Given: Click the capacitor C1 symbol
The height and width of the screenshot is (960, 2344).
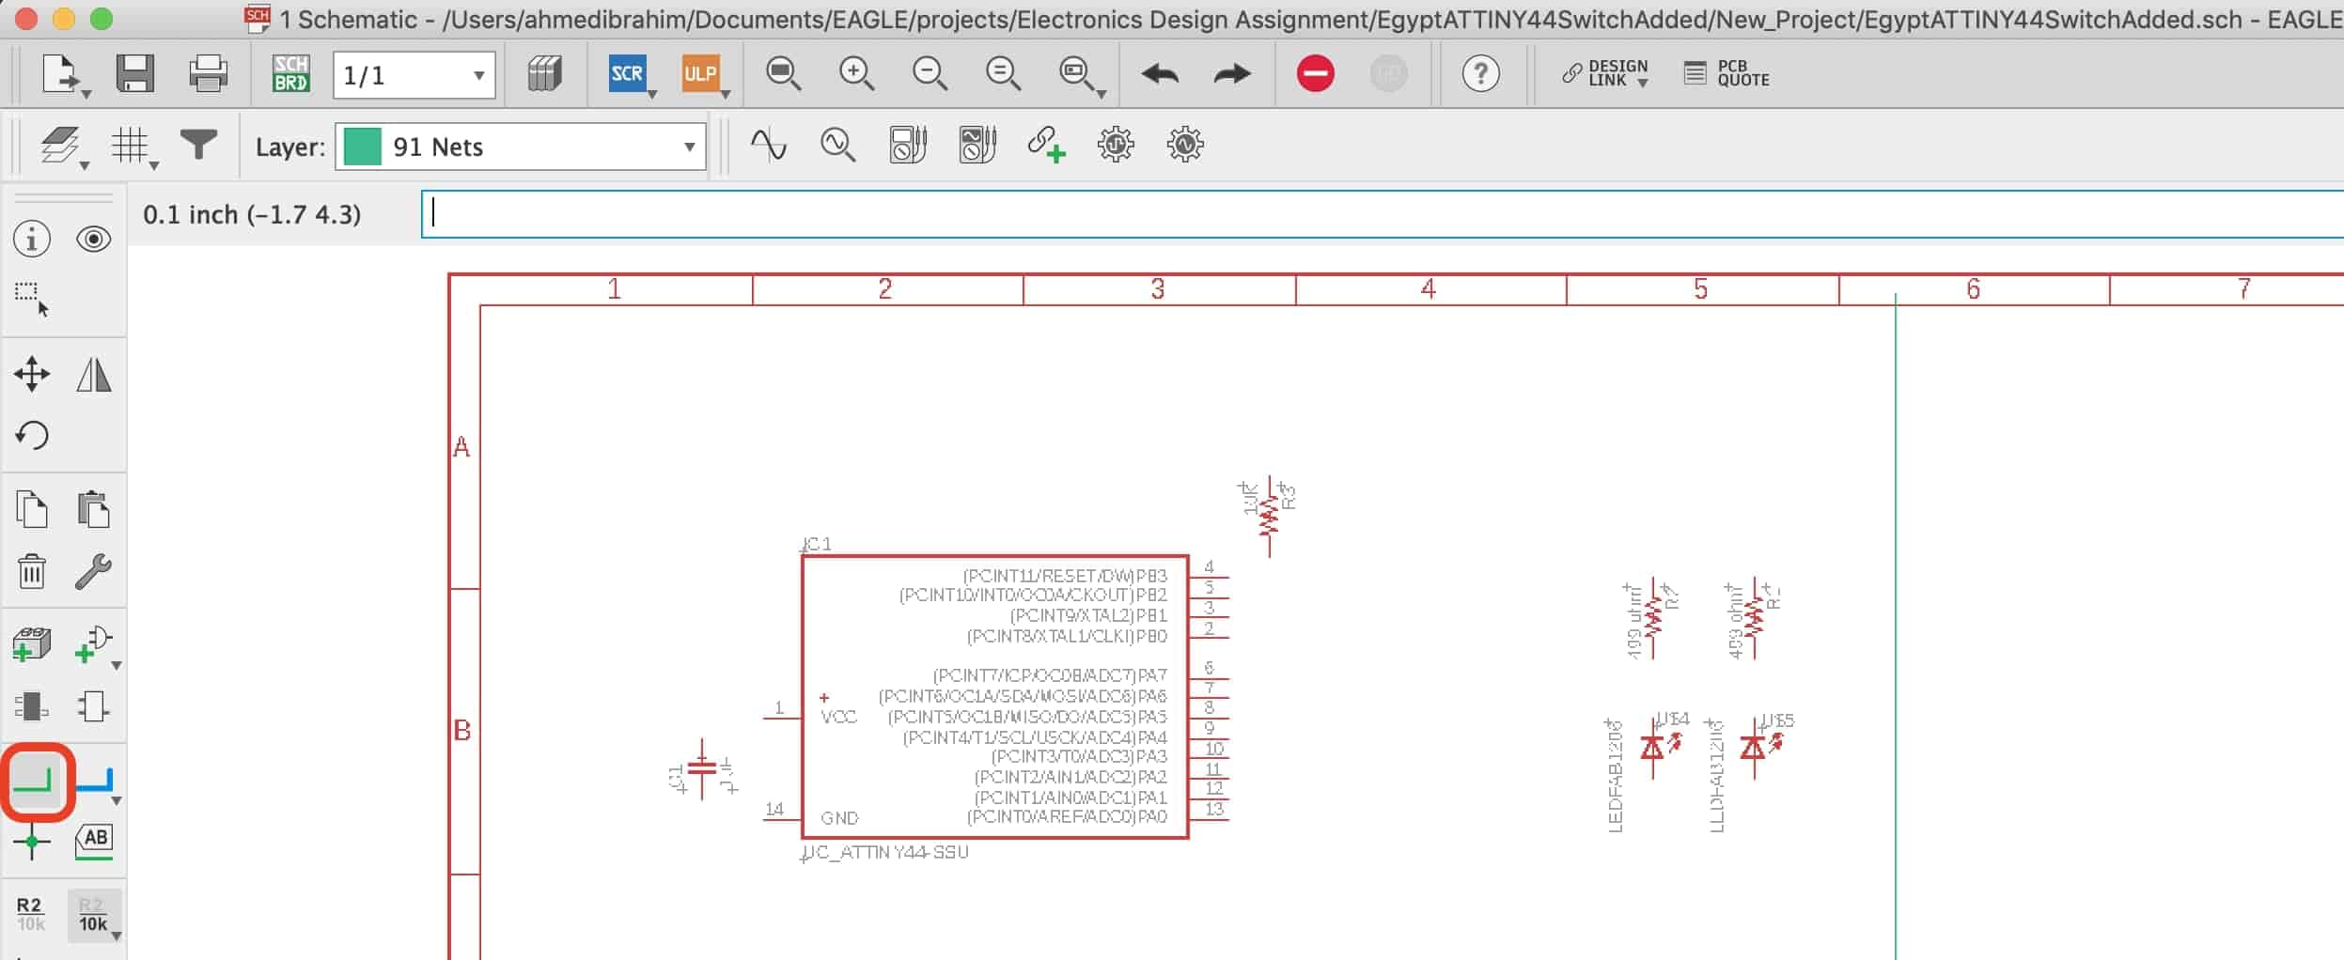Looking at the screenshot, I should click(x=702, y=768).
